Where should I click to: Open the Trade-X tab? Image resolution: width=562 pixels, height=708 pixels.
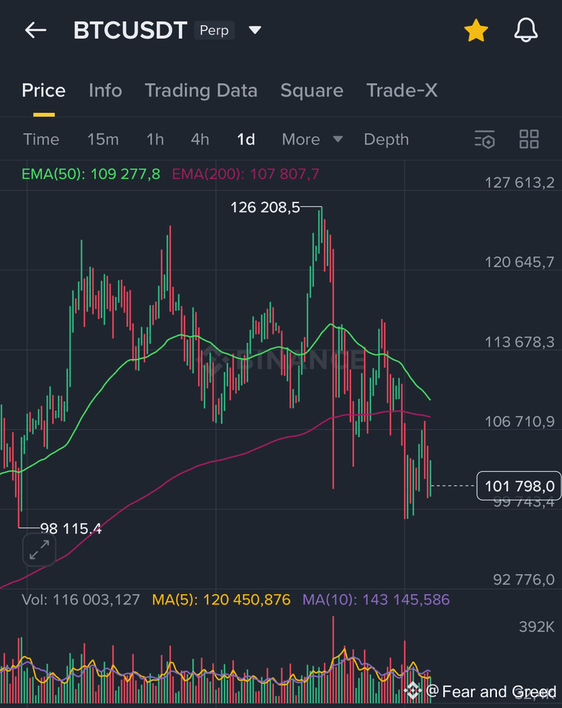(401, 91)
